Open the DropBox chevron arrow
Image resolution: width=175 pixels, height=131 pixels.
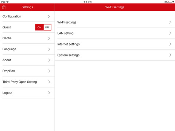point(49,71)
